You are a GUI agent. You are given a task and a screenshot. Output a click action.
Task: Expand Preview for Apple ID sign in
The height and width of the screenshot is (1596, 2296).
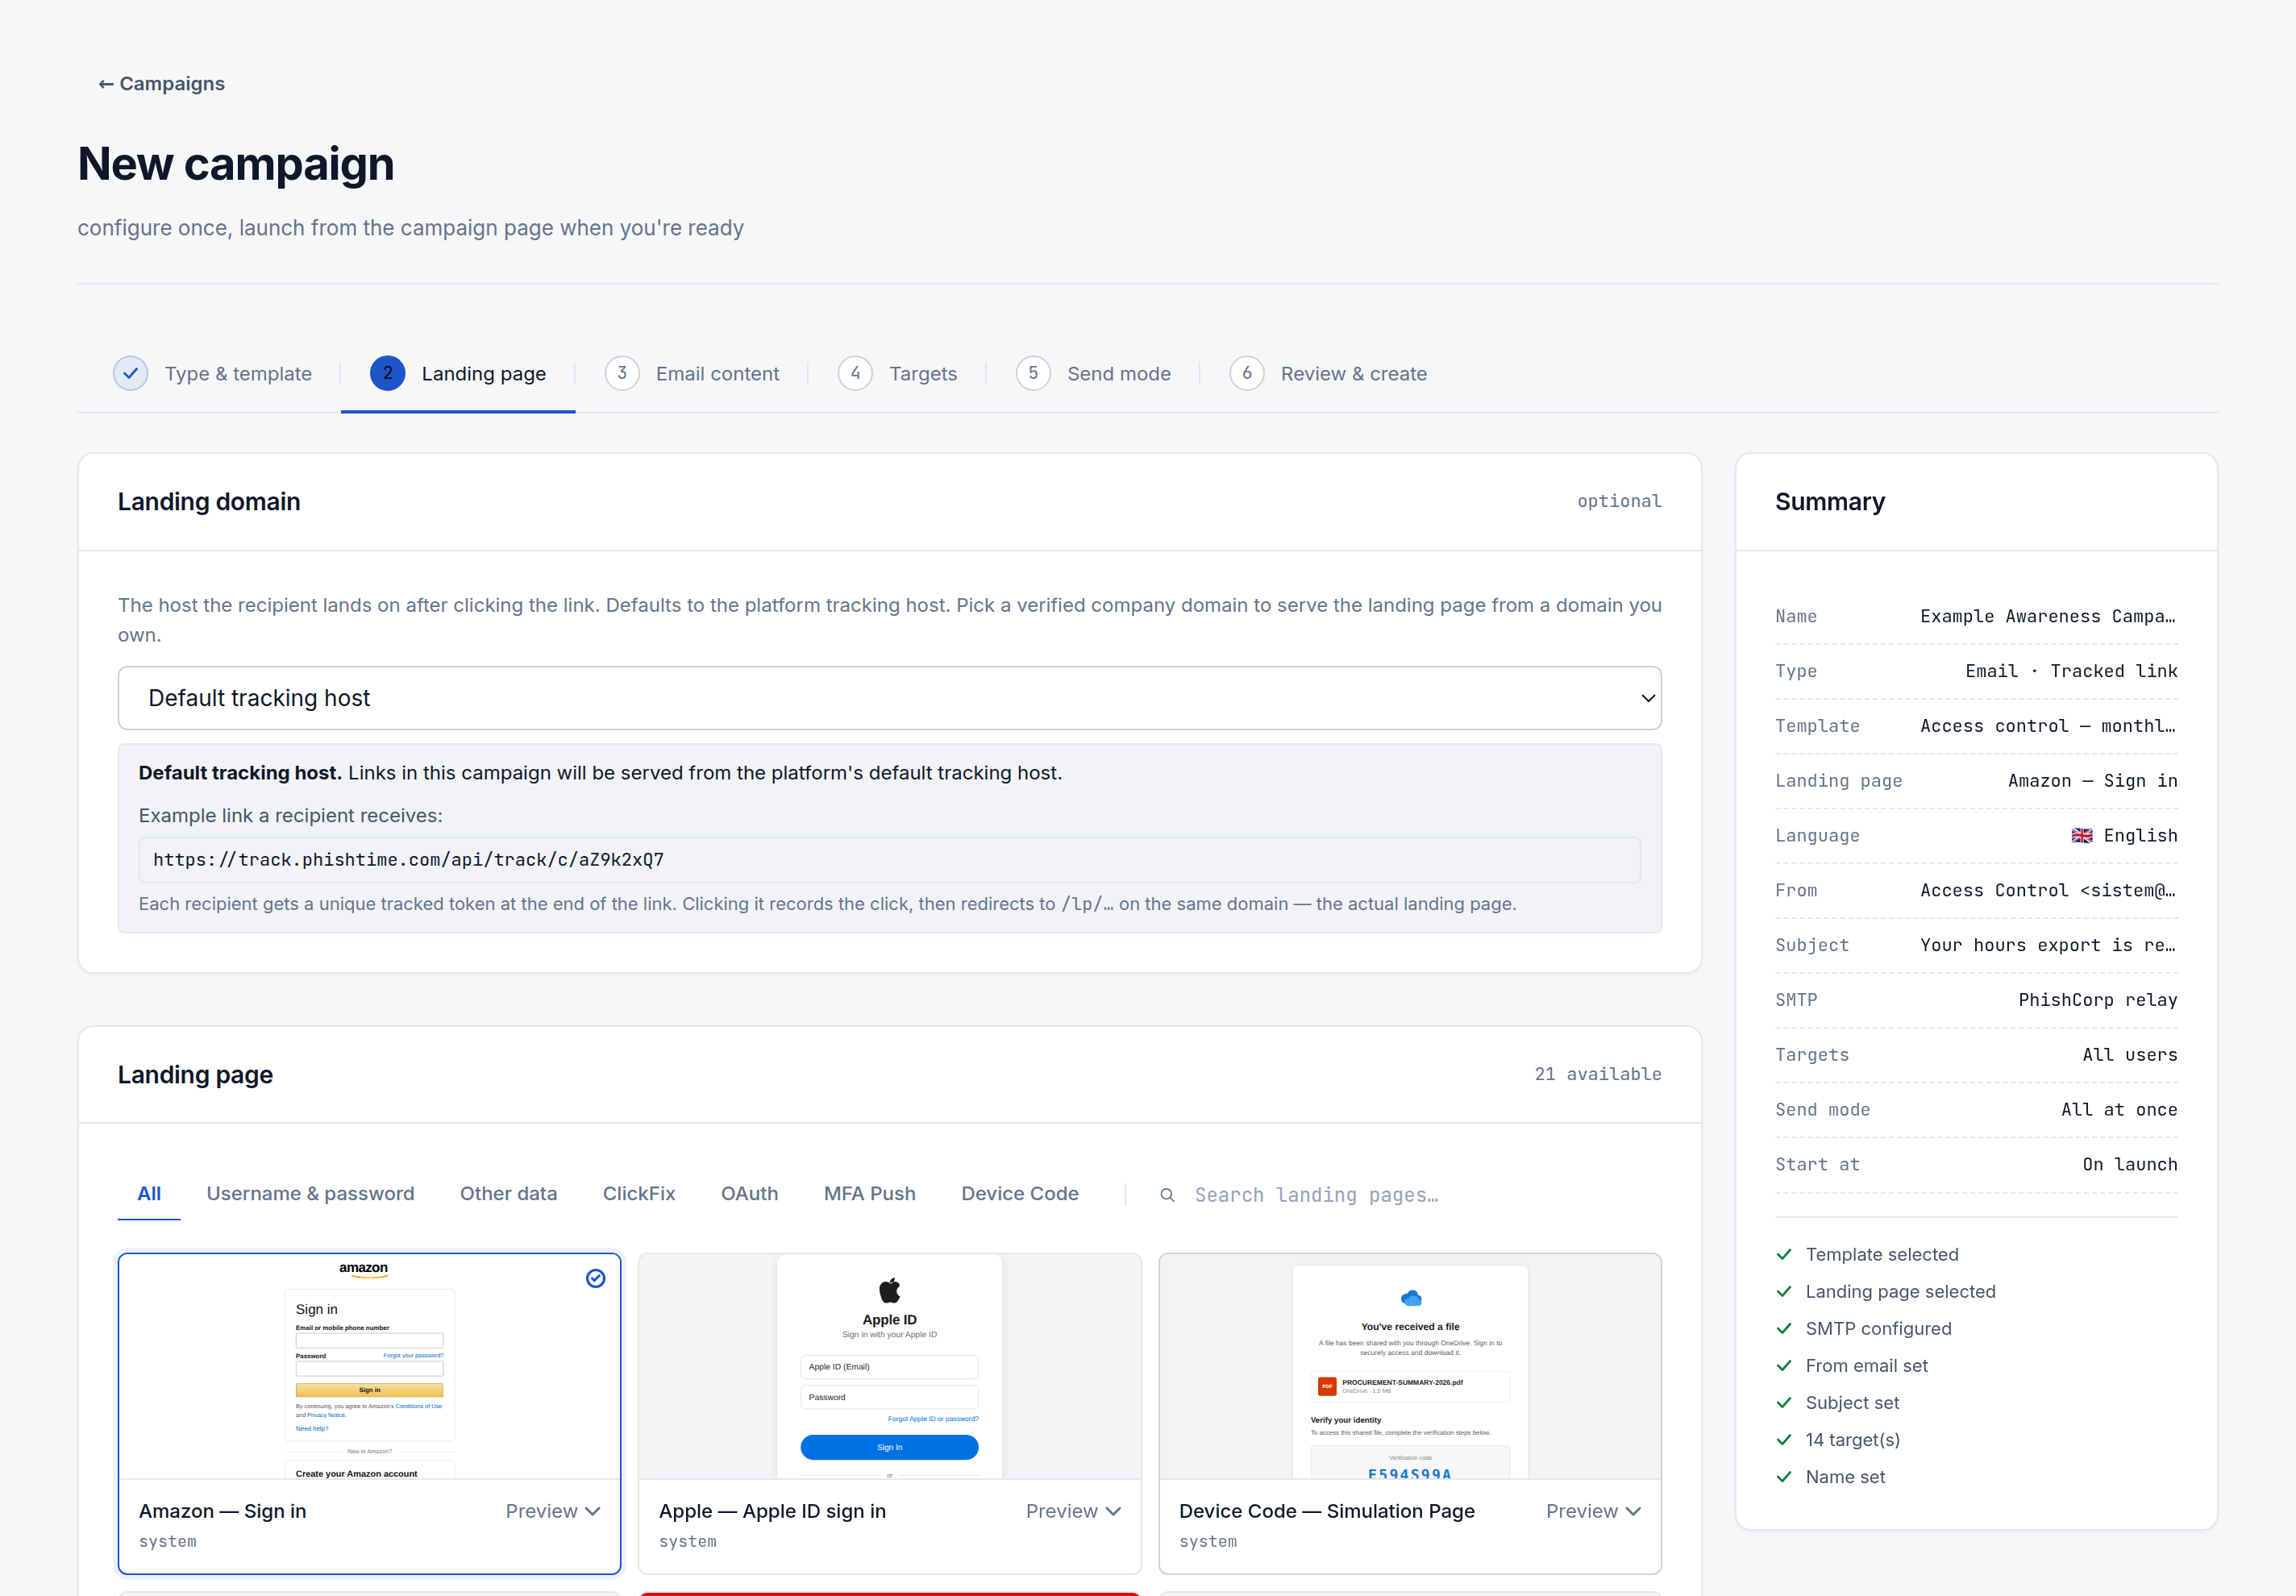pyautogui.click(x=1073, y=1511)
